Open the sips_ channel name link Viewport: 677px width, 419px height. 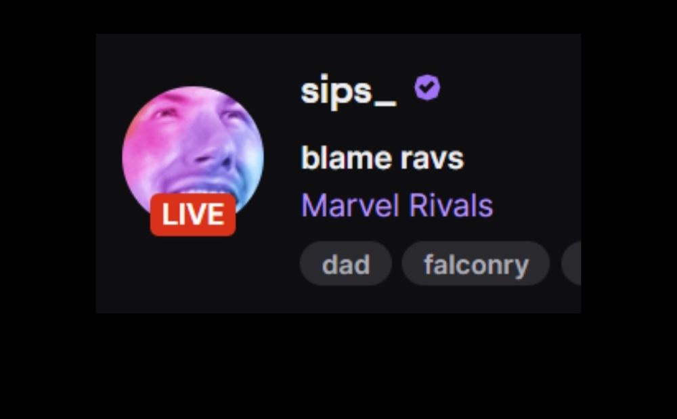click(x=348, y=91)
